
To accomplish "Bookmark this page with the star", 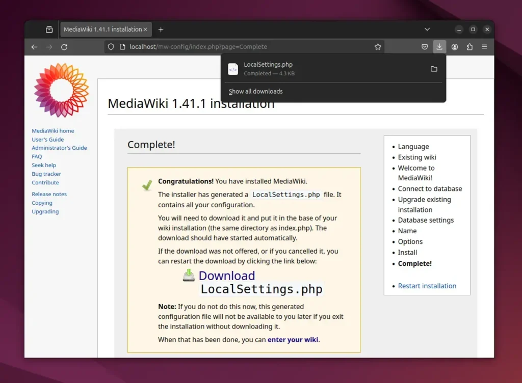I will tap(378, 47).
